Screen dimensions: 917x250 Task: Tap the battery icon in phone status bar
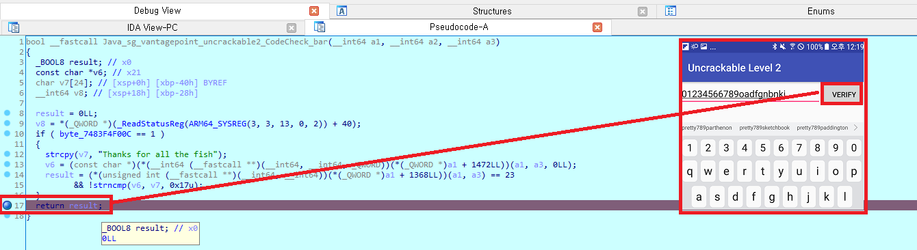coord(827,47)
